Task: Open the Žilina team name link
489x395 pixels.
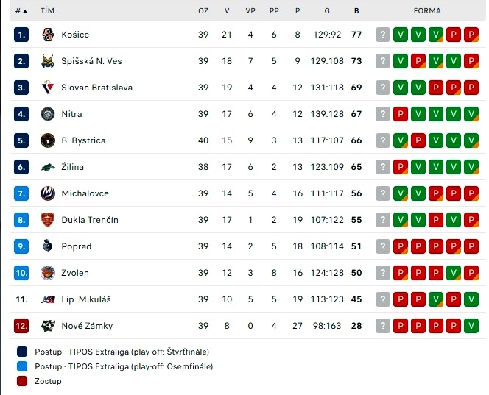Action: click(x=73, y=167)
